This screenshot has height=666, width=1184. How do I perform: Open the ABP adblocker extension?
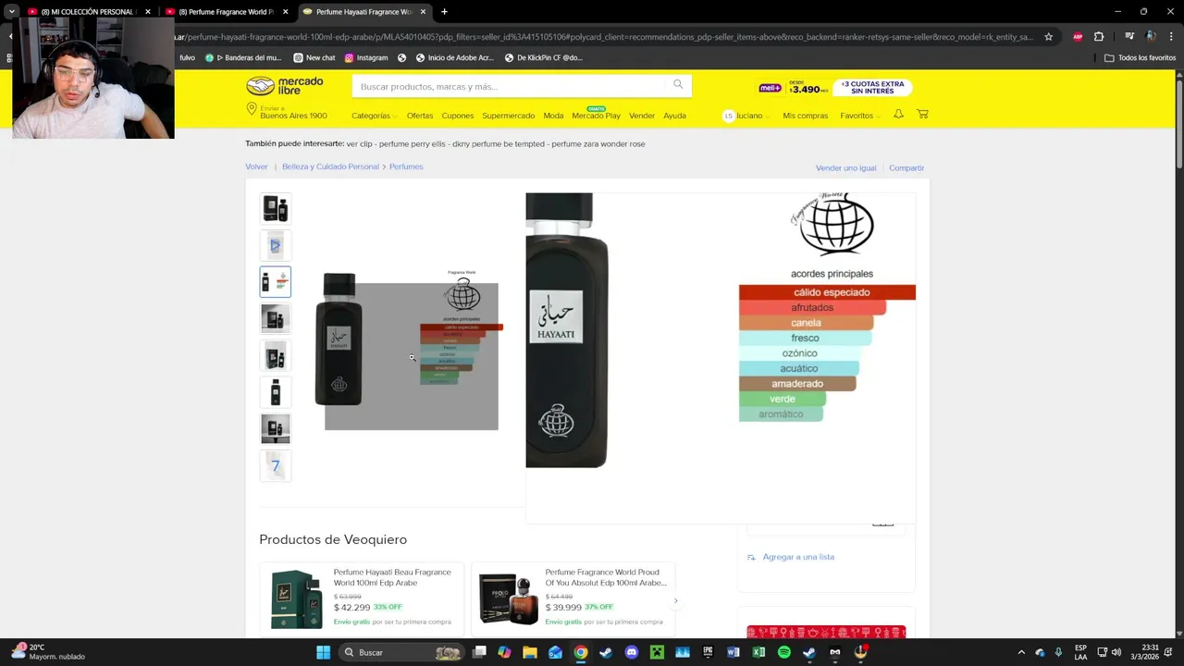[1078, 37]
